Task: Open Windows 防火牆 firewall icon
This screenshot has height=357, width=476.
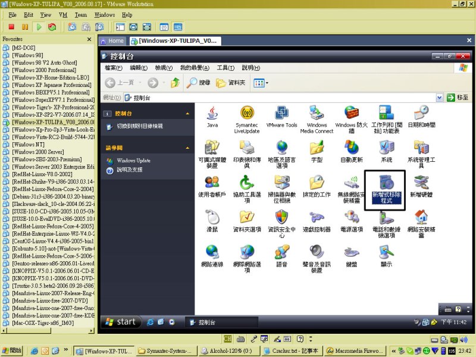Action: (352, 113)
